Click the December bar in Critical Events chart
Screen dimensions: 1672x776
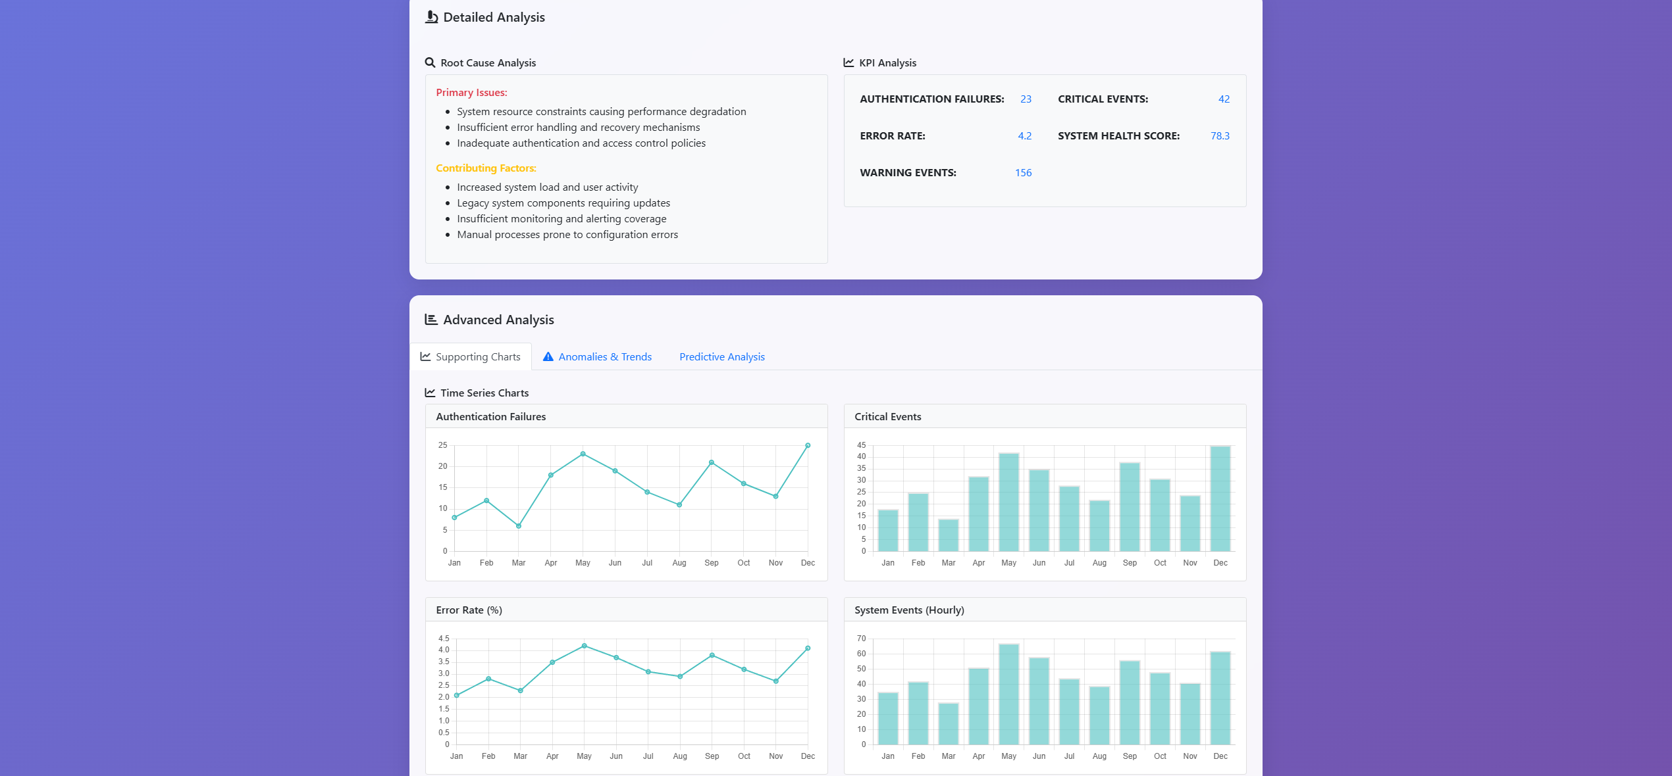(x=1220, y=498)
